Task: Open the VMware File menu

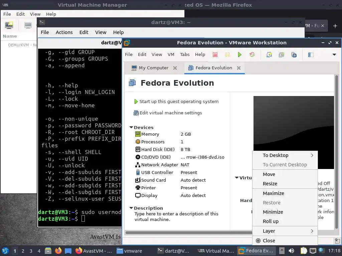Action: click(x=129, y=54)
